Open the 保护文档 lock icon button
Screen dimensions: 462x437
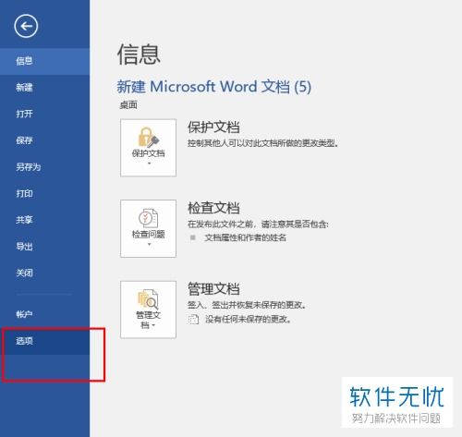click(148, 148)
